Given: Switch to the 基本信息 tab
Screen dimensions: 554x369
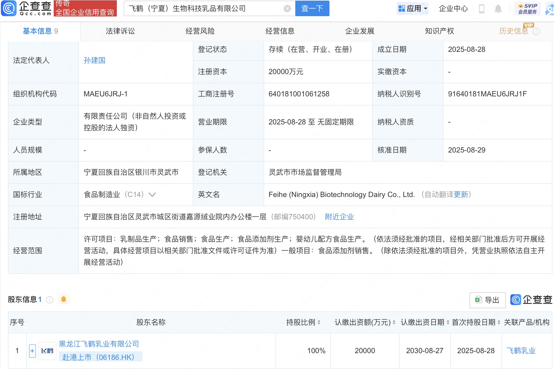Looking at the screenshot, I should (x=40, y=31).
